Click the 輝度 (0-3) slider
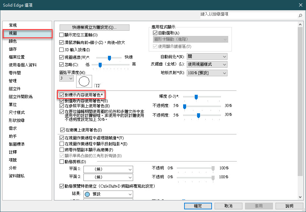306x212 pixels. click(x=202, y=97)
